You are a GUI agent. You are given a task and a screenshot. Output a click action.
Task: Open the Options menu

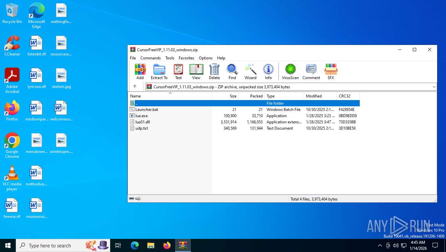click(x=206, y=58)
